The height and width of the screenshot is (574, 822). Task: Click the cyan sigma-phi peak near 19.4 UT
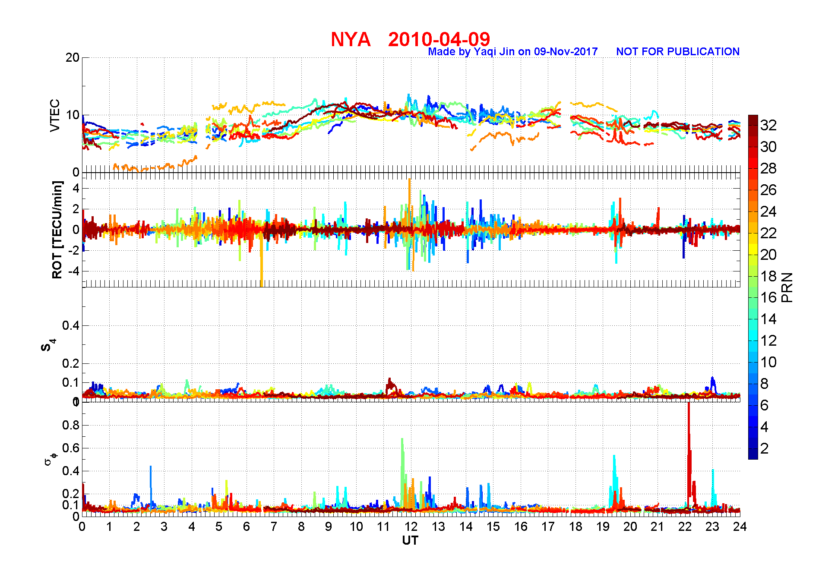click(x=614, y=481)
